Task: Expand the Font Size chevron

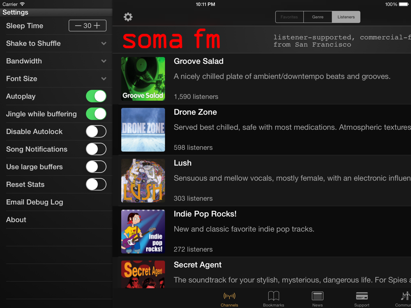Action: point(104,78)
